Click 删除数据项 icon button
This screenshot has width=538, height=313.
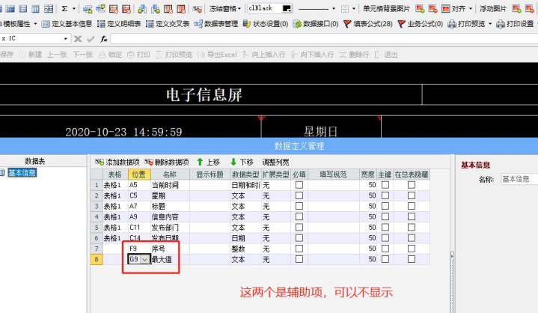(167, 162)
